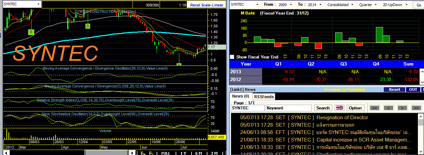Click Recal Scale-Linear button
424x155 pixels.
click(x=207, y=5)
